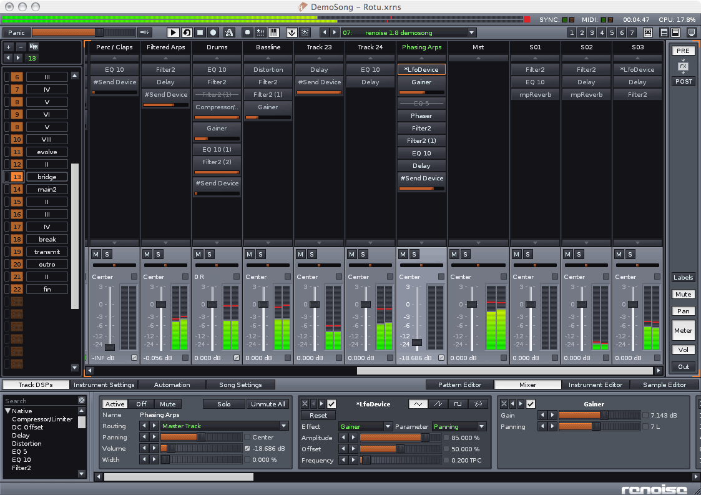701x495 pixels.
Task: Open the LFO Parameter dropdown set to Panning
Action: pos(459,426)
